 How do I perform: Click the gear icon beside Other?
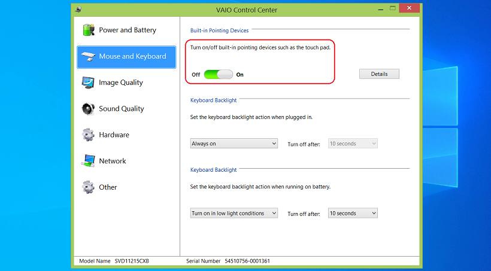pyautogui.click(x=88, y=187)
